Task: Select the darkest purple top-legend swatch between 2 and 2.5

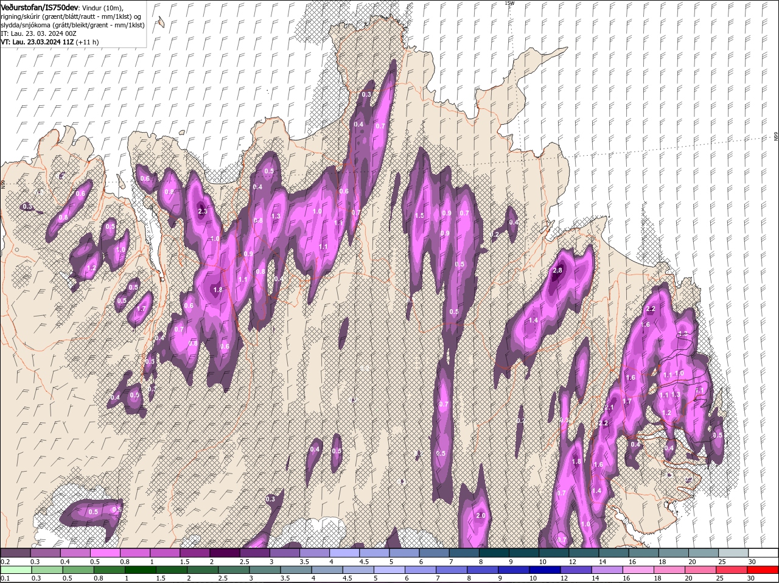Action: point(225,553)
